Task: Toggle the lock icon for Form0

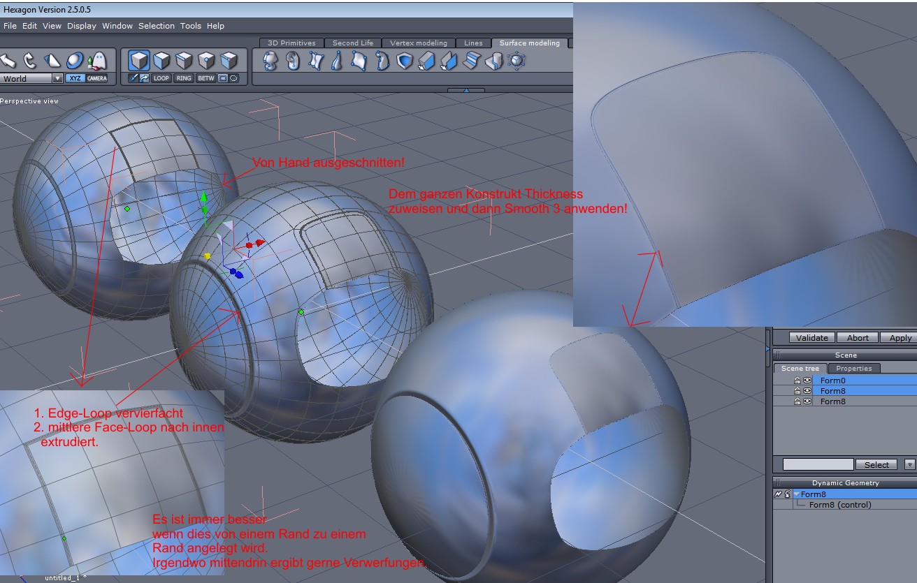Action: [x=797, y=381]
